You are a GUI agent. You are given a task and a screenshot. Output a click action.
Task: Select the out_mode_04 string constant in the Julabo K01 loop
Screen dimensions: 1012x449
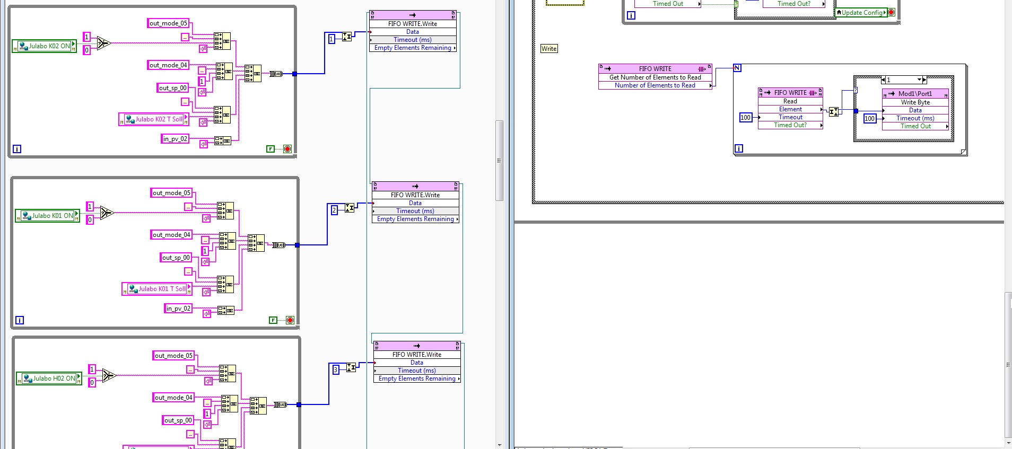point(171,235)
